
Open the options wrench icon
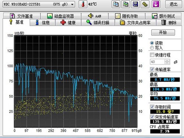(x=145, y=4)
